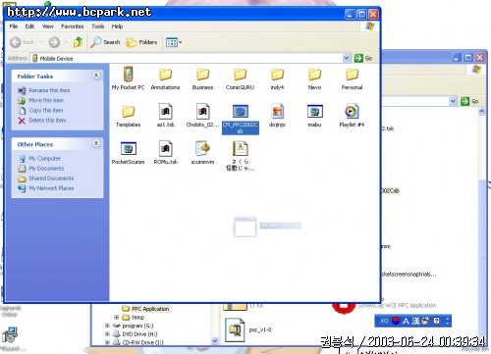
Task: Open the Mobile Device address dropdown
Action: tap(347, 58)
